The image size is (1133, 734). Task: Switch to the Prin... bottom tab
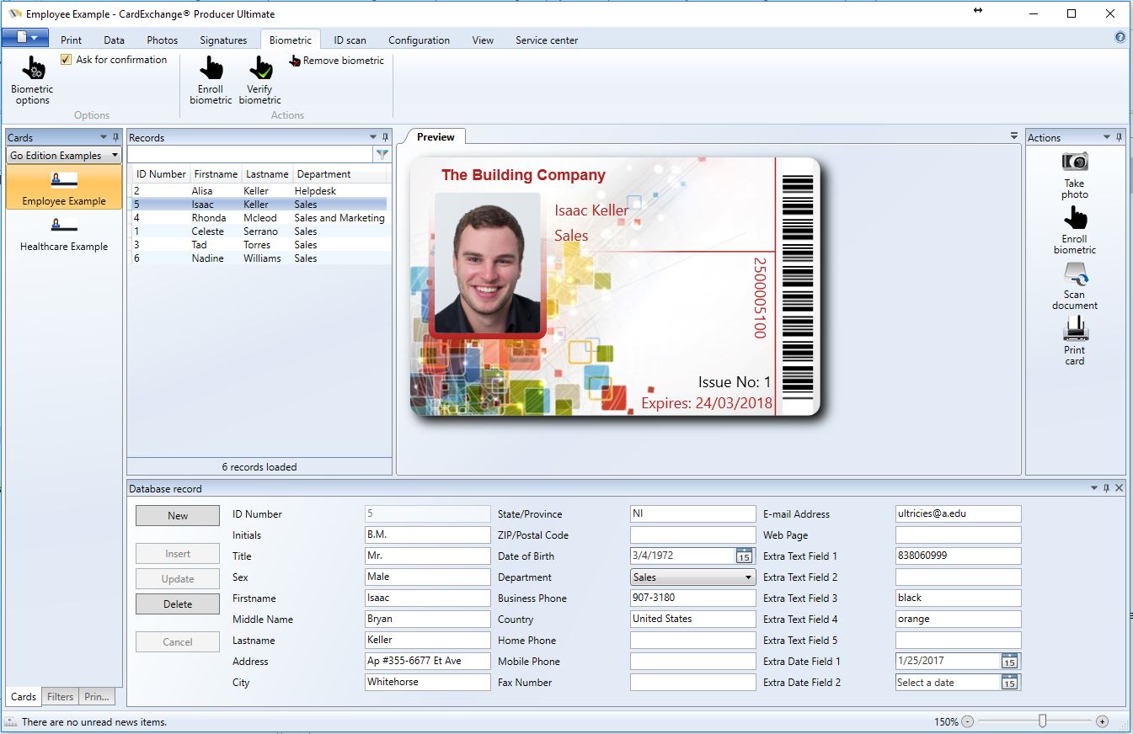tap(97, 696)
